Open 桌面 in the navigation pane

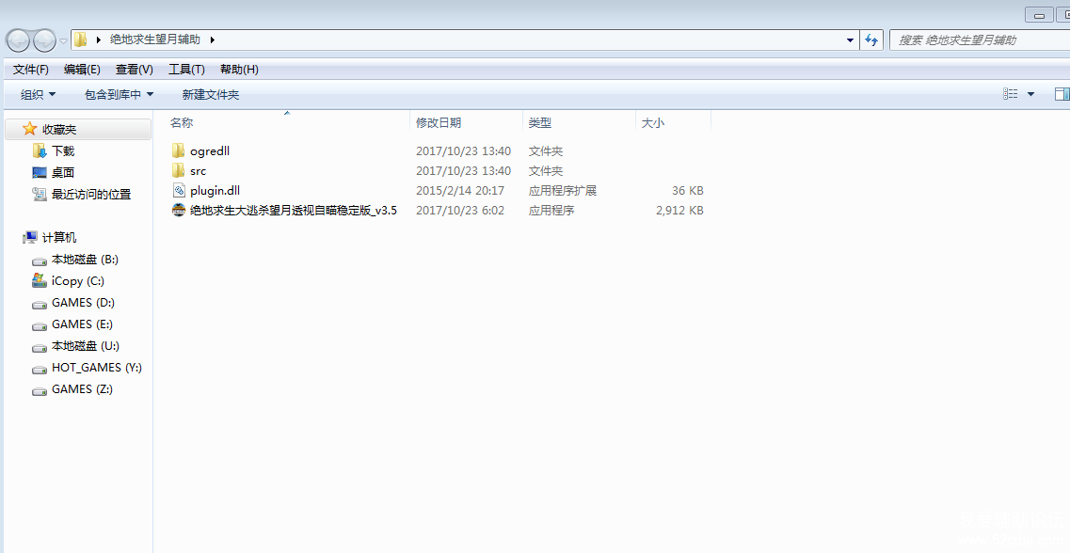click(x=63, y=173)
